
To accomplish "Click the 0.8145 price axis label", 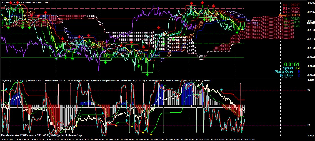I will 311,30.
